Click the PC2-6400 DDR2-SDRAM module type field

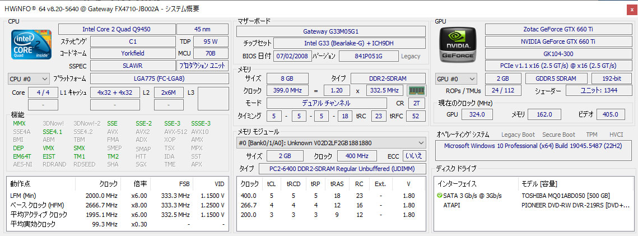pyautogui.click(x=342, y=169)
